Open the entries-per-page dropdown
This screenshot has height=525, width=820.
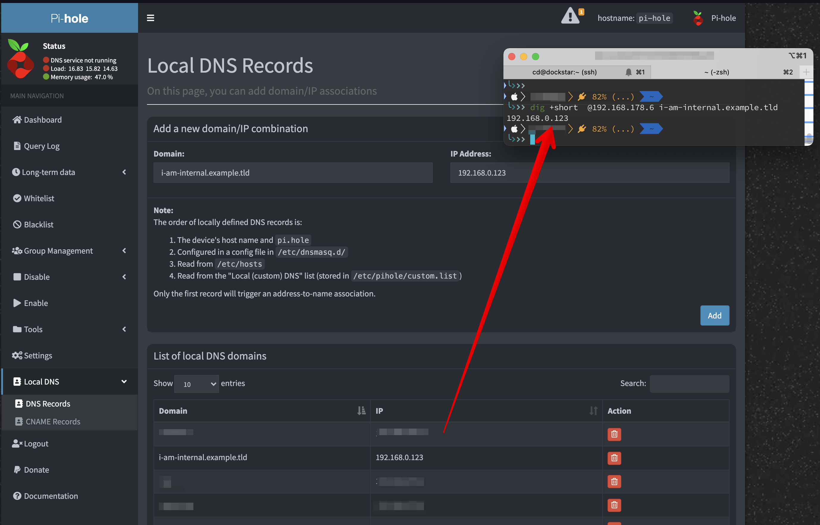tap(196, 384)
